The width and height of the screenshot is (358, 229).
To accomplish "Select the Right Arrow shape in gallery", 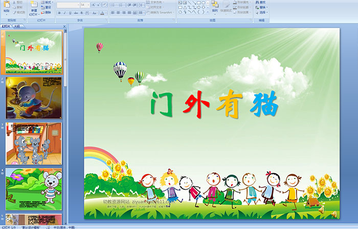I will pyautogui.click(x=198, y=7).
